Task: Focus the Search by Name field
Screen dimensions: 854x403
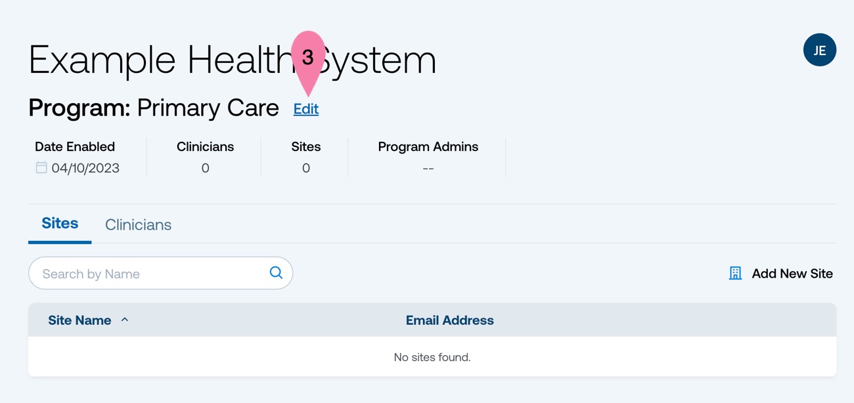Action: (160, 273)
